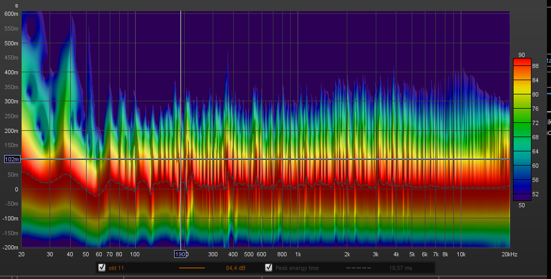Screen dimensions: 551x279
Task: Click the 500m time axis label
Action: click(11, 43)
